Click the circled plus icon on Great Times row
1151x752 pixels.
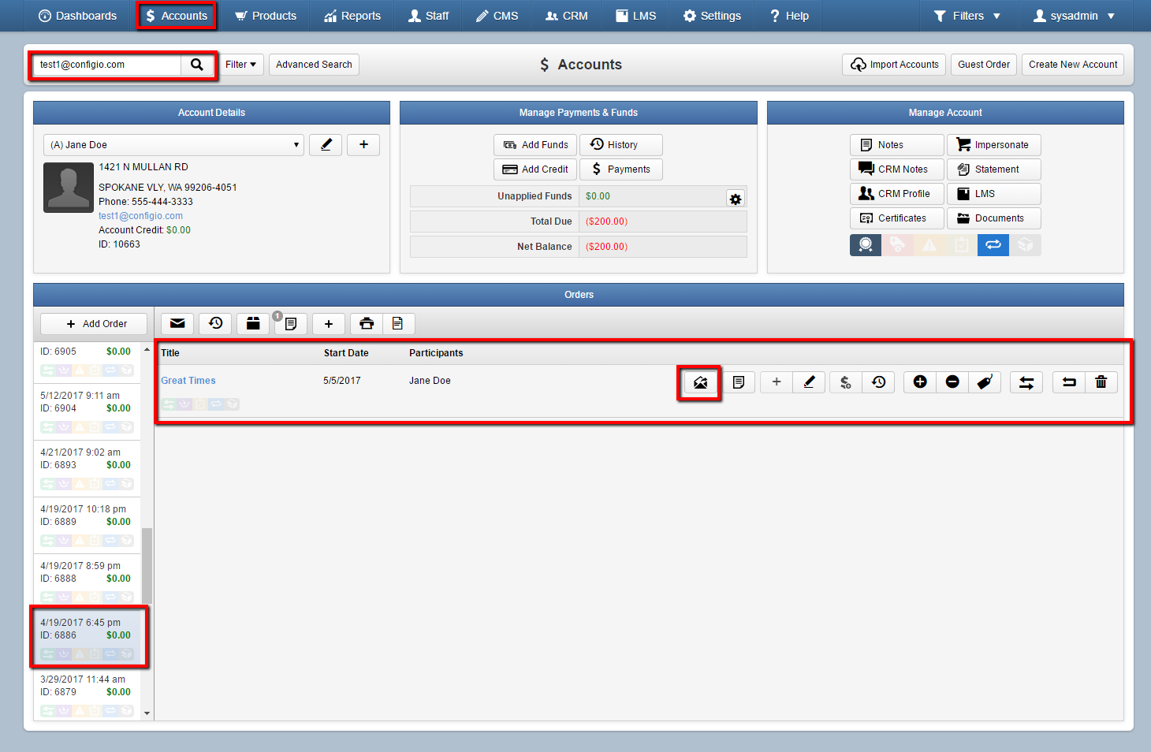pos(920,382)
